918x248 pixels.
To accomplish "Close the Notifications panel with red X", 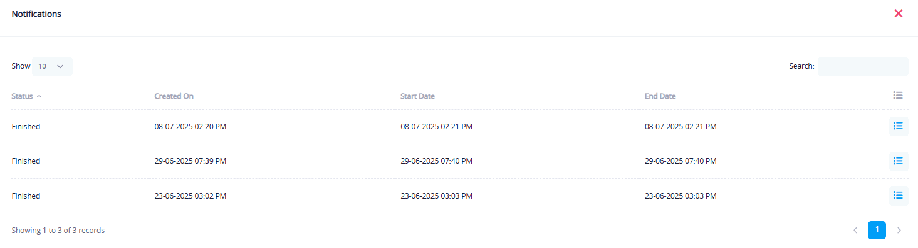I will 898,13.
